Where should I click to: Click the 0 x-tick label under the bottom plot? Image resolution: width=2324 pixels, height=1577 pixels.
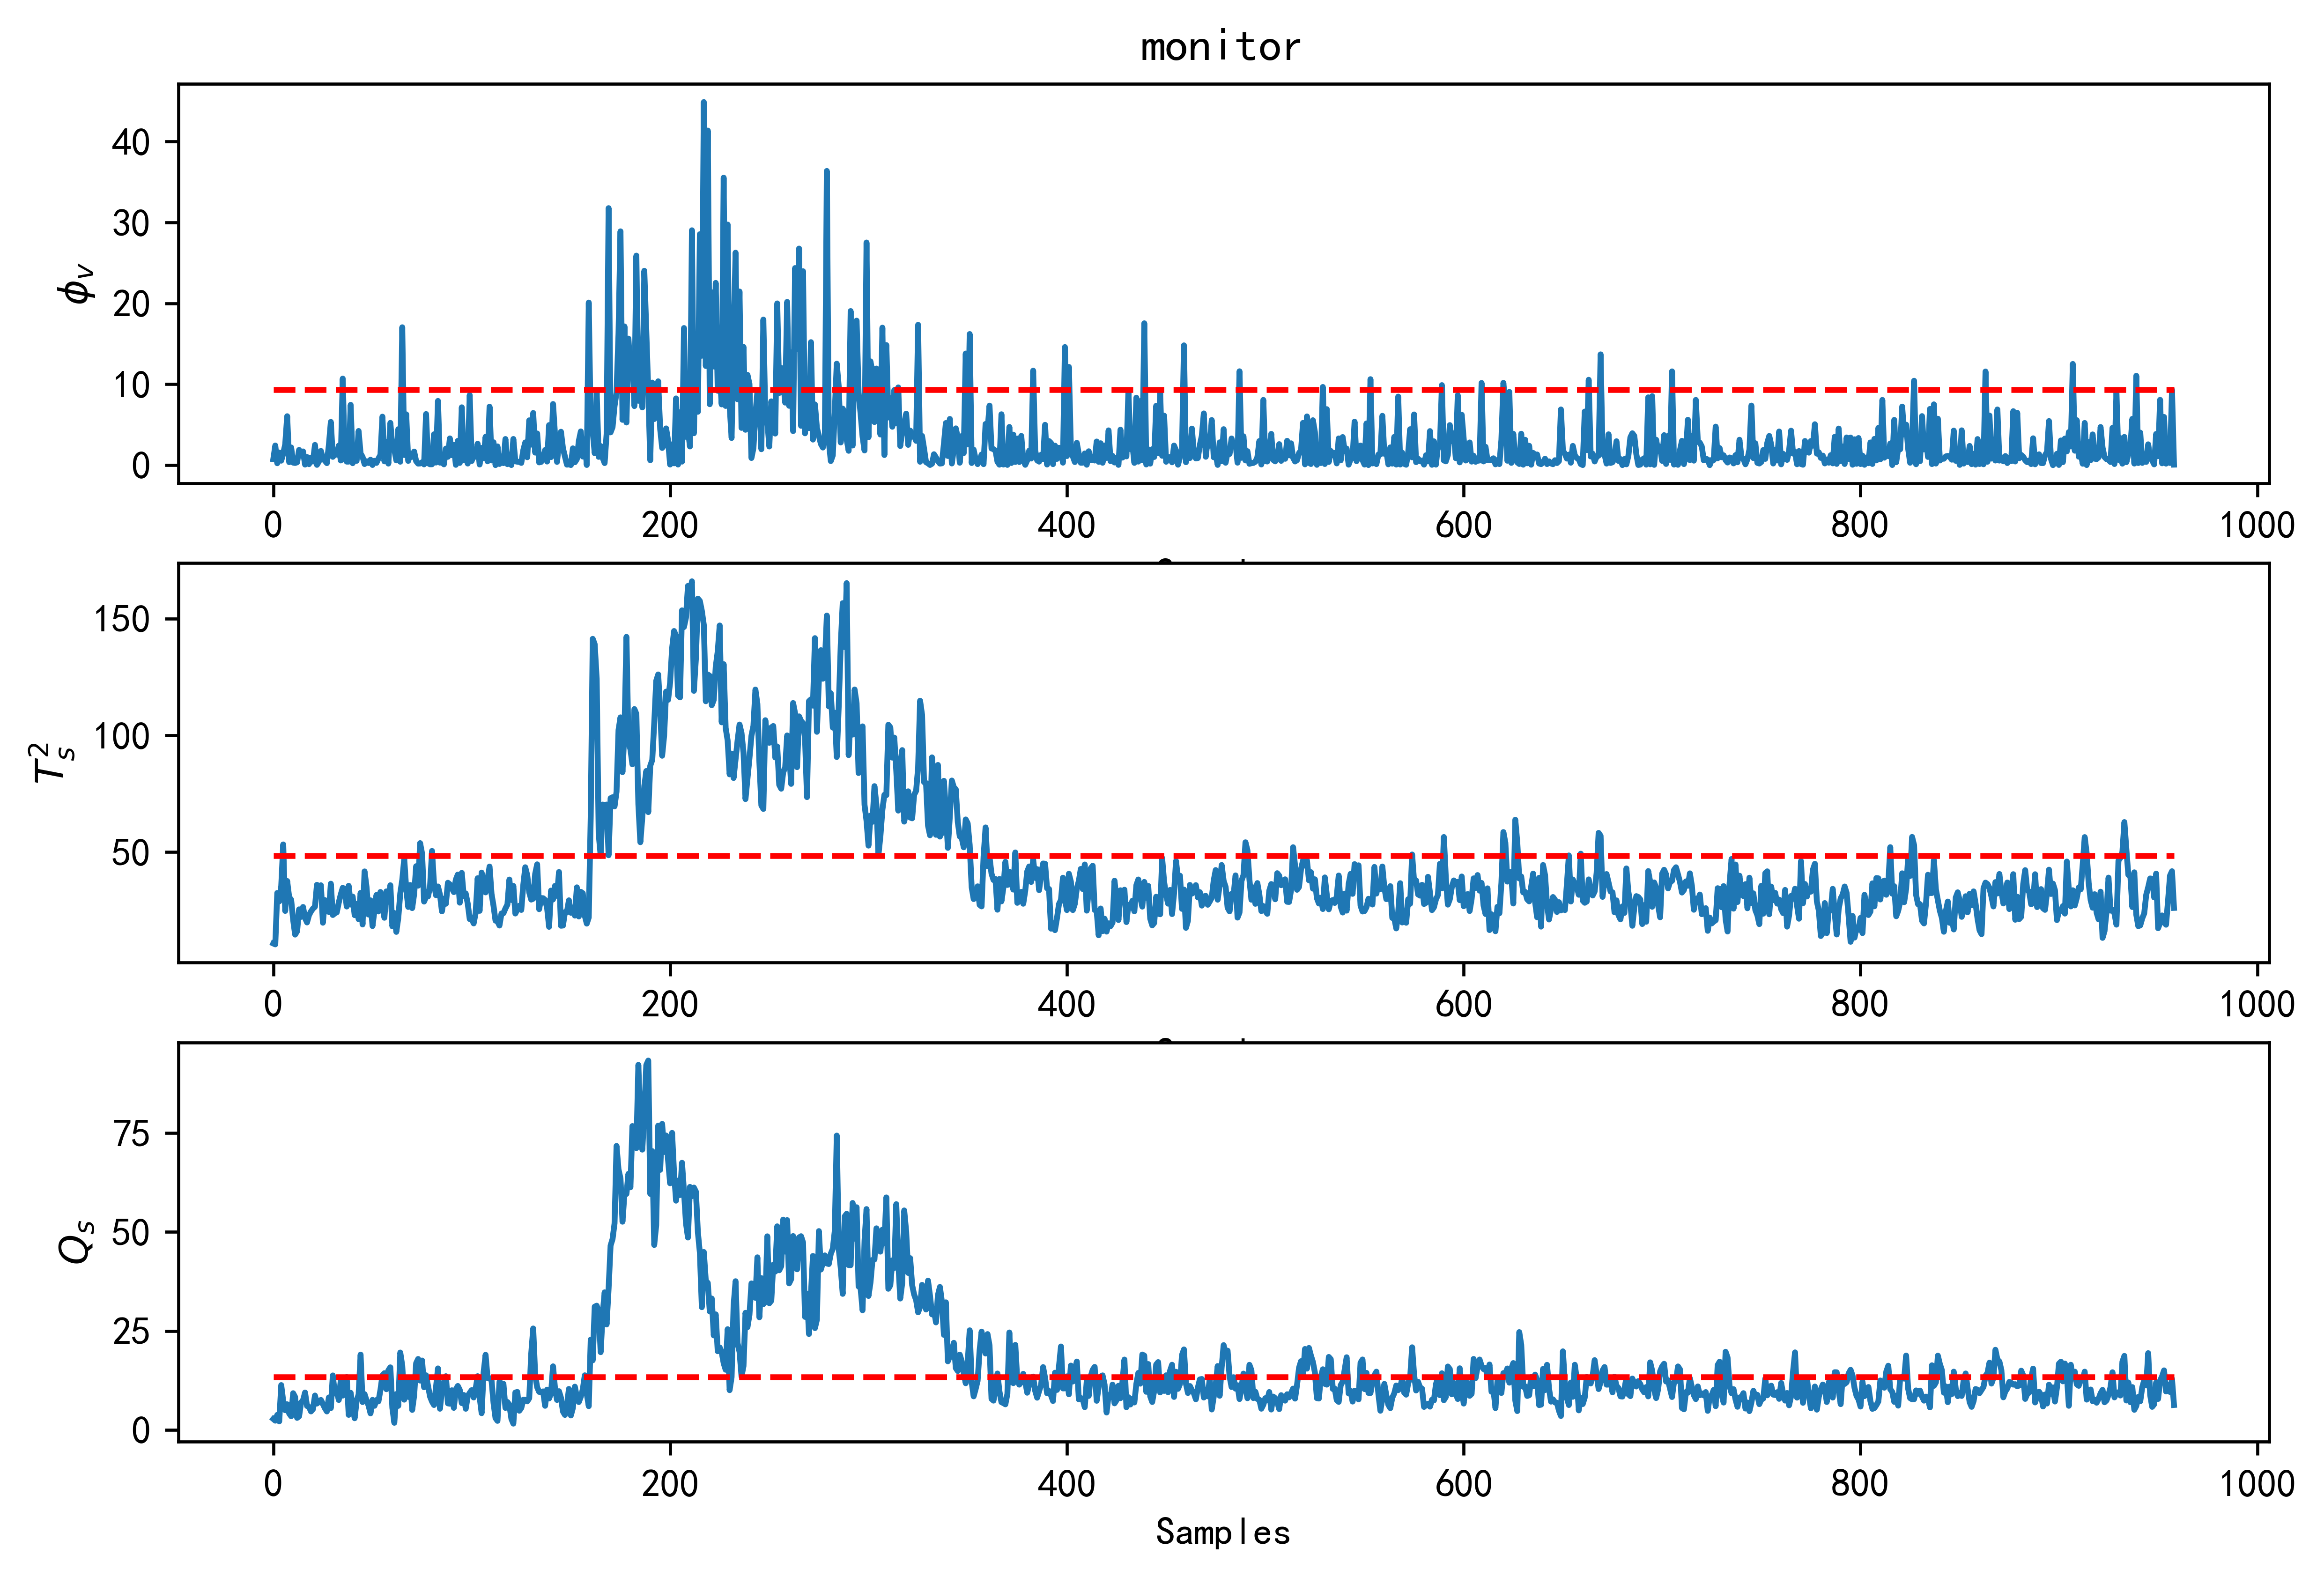coord(273,1482)
